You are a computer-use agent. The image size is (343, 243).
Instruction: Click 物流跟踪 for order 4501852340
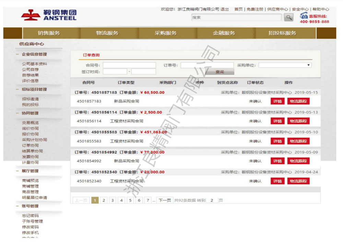pyautogui.click(x=298, y=181)
